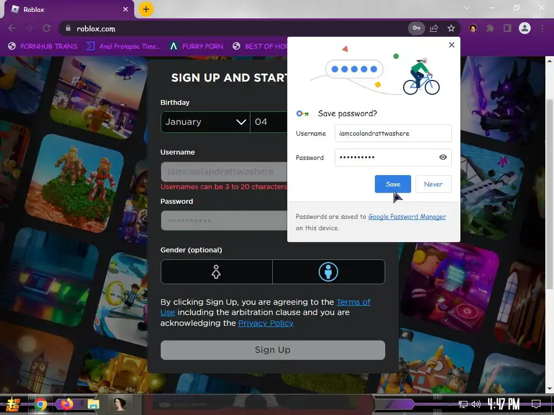This screenshot has height=415, width=554.
Task: Click the roblox.com address bar
Action: click(x=233, y=29)
